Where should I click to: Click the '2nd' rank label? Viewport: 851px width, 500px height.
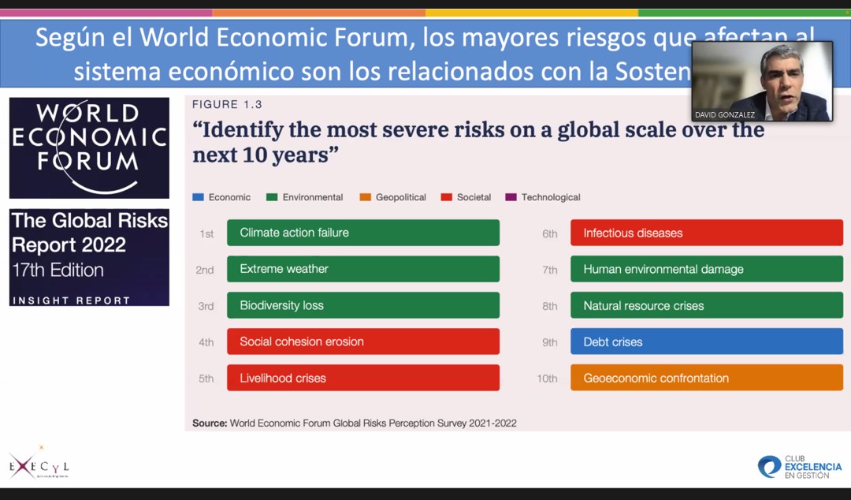tap(205, 270)
